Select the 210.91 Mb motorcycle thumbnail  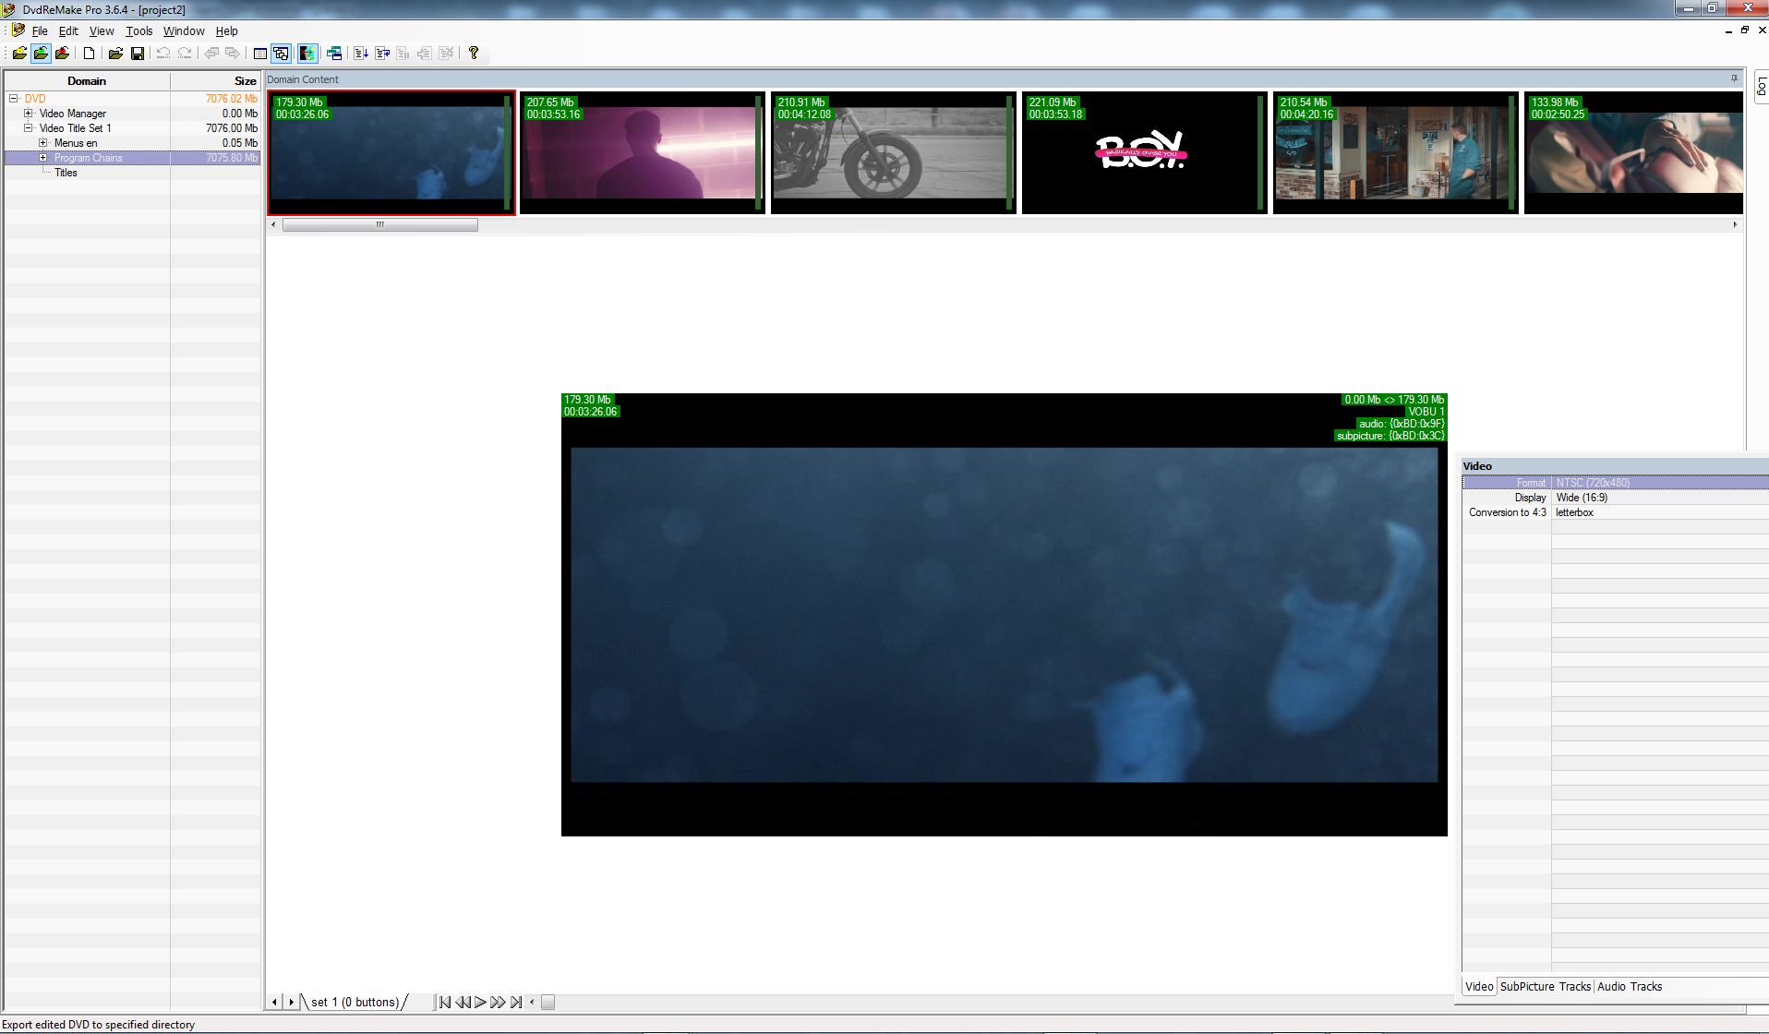(x=894, y=152)
